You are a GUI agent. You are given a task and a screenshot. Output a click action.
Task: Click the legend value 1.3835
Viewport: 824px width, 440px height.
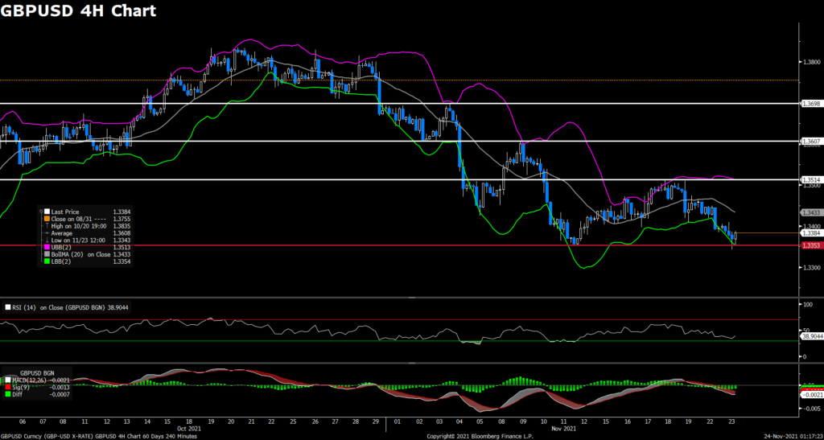(122, 226)
